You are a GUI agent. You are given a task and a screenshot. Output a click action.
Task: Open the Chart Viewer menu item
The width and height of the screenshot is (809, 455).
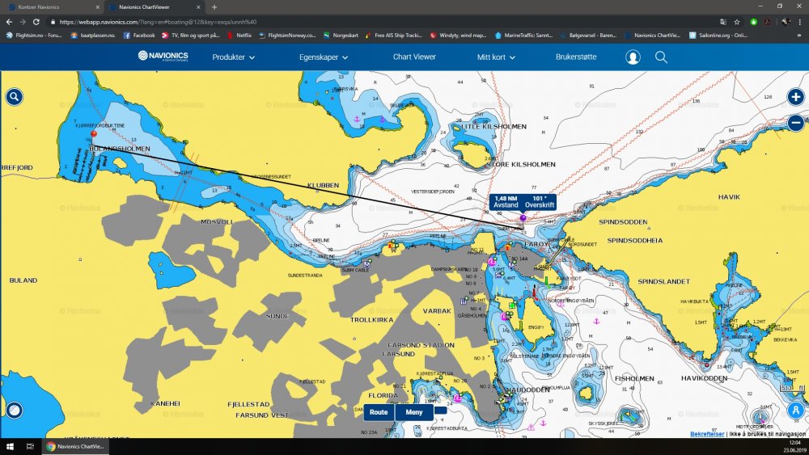414,57
